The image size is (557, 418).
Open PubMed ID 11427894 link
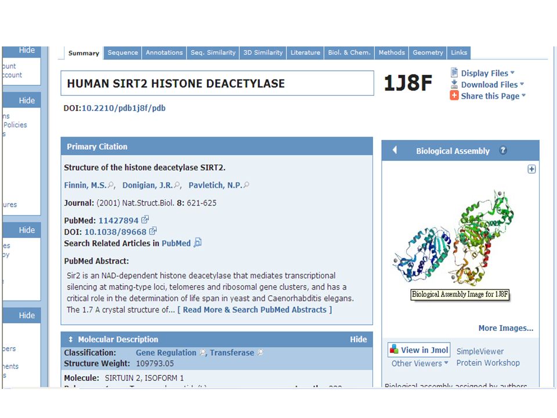pos(118,221)
